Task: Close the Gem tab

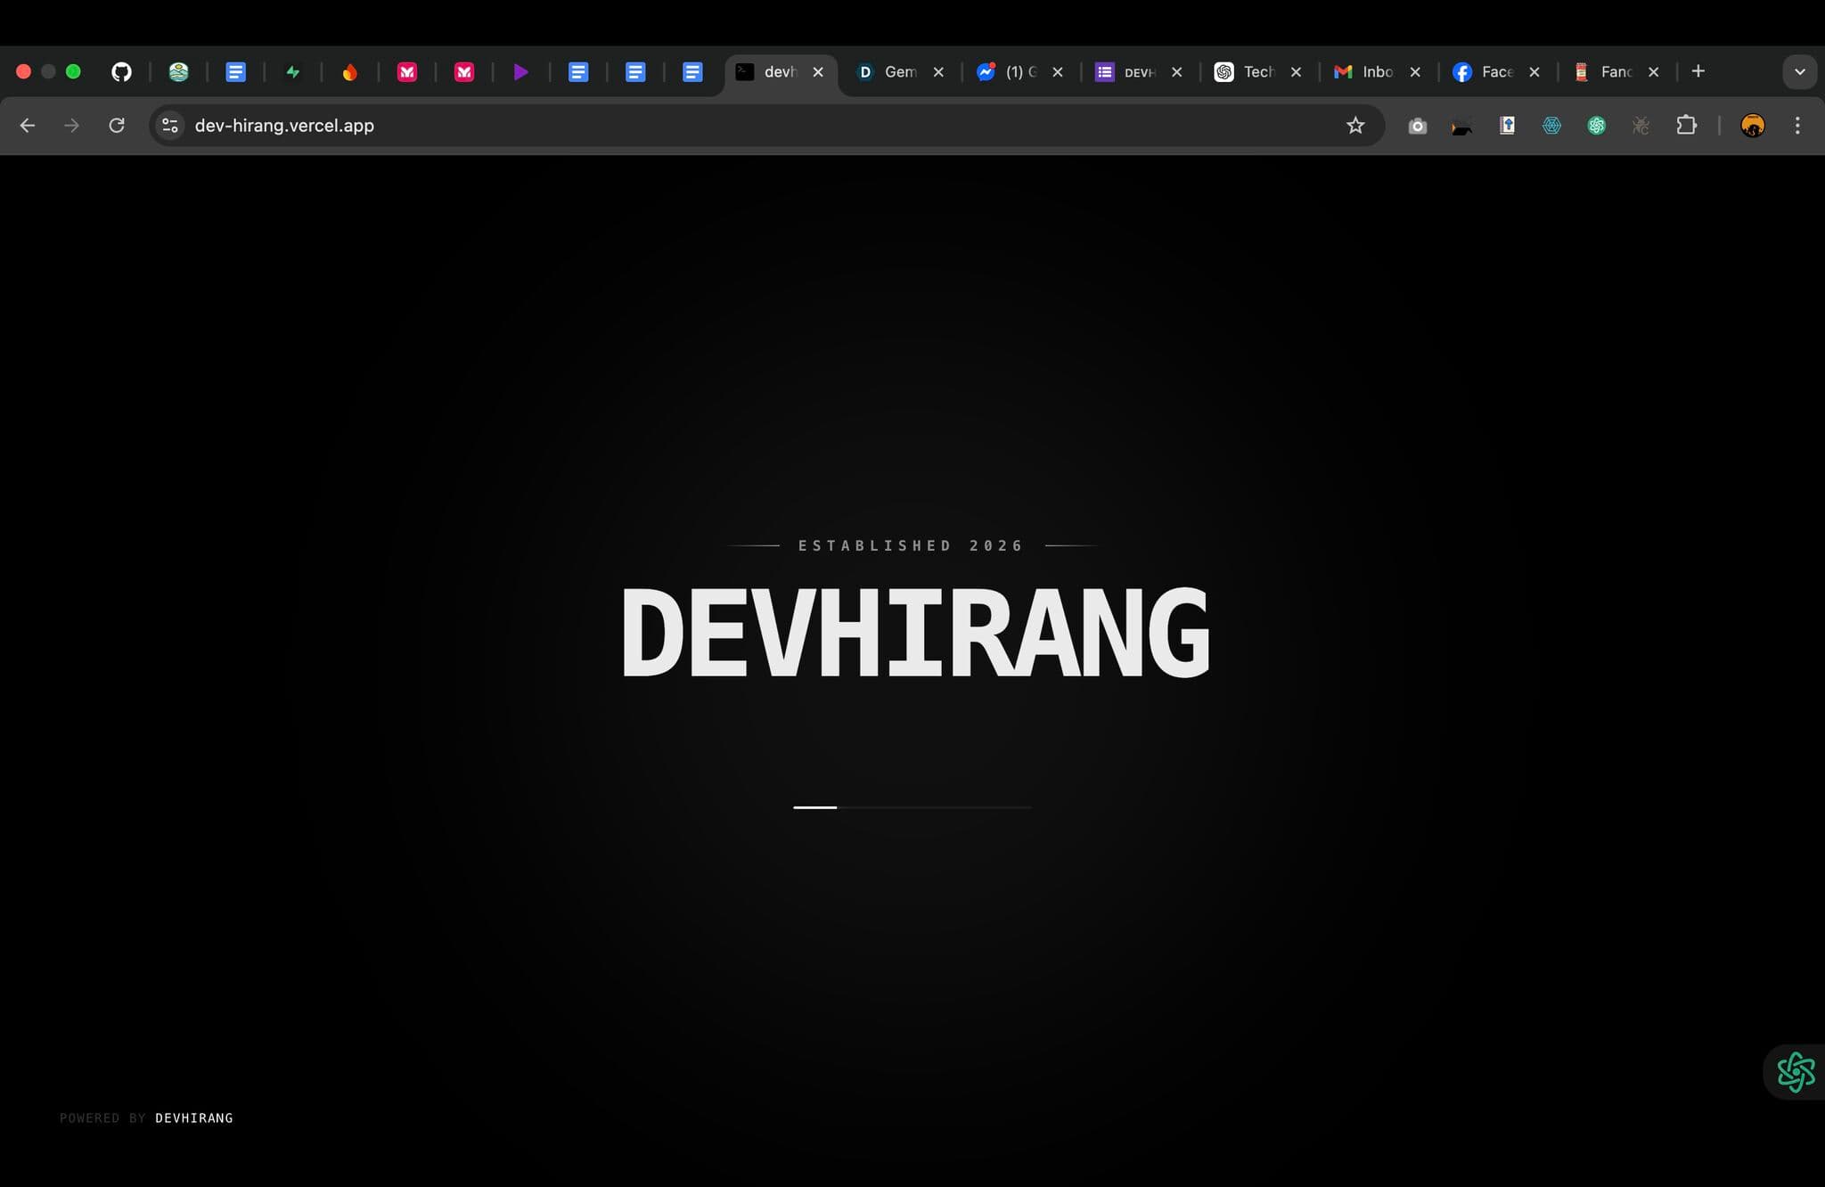Action: click(938, 72)
